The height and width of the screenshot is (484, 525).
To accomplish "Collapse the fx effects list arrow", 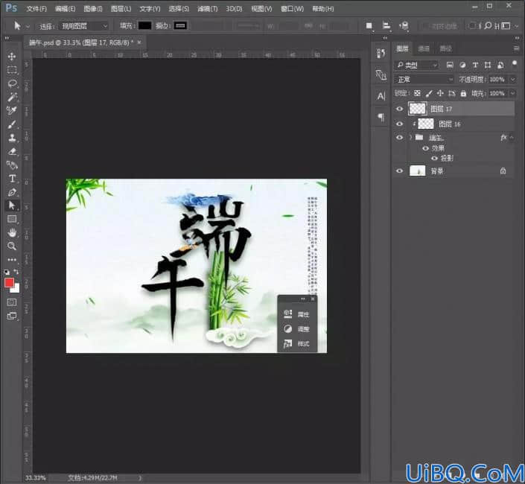I will [x=512, y=137].
